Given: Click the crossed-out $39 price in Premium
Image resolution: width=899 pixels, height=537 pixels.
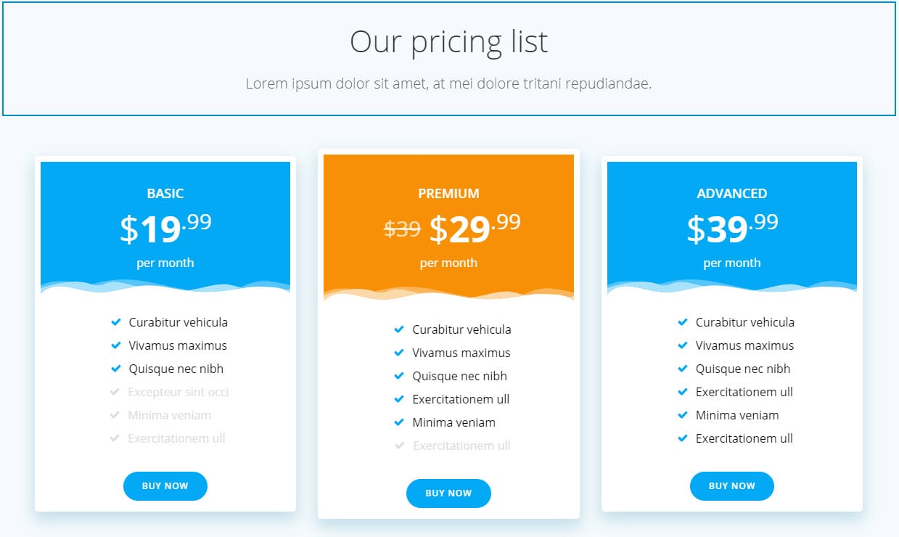Looking at the screenshot, I should click(402, 229).
